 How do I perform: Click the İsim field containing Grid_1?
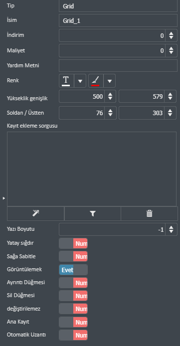pos(118,20)
